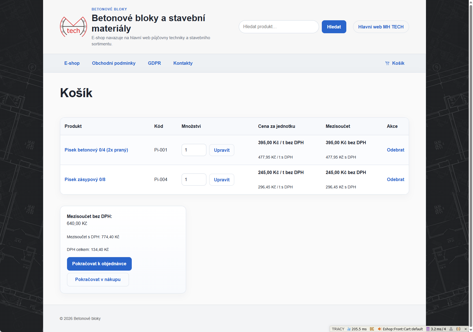Open the Eshop:Front:Cart:default routing panel
Viewport: 473px width, 332px height.
400,329
